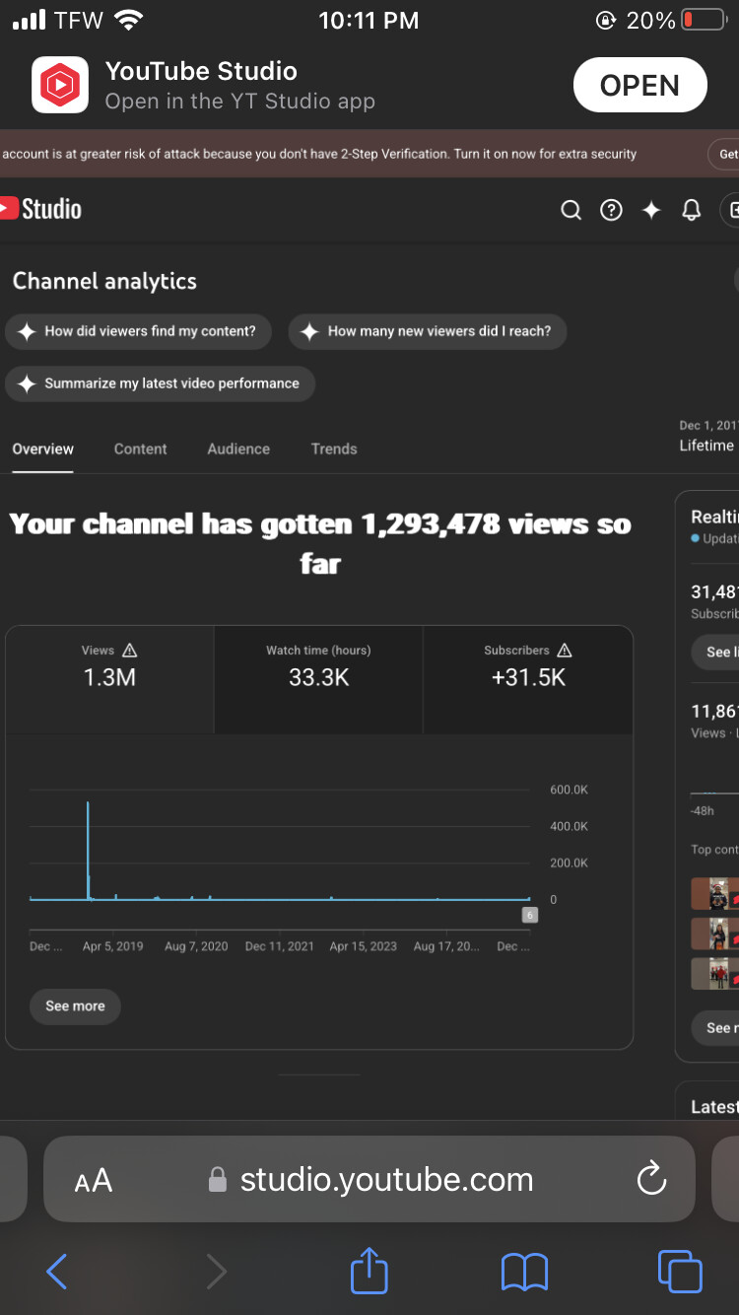Viewport: 739px width, 1315px height.
Task: Select 'How many new viewers did I reach?' chip
Action: click(428, 331)
